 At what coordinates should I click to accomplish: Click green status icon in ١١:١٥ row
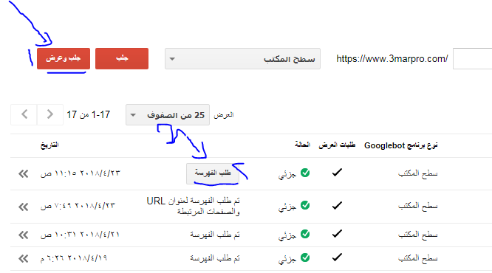(305, 173)
